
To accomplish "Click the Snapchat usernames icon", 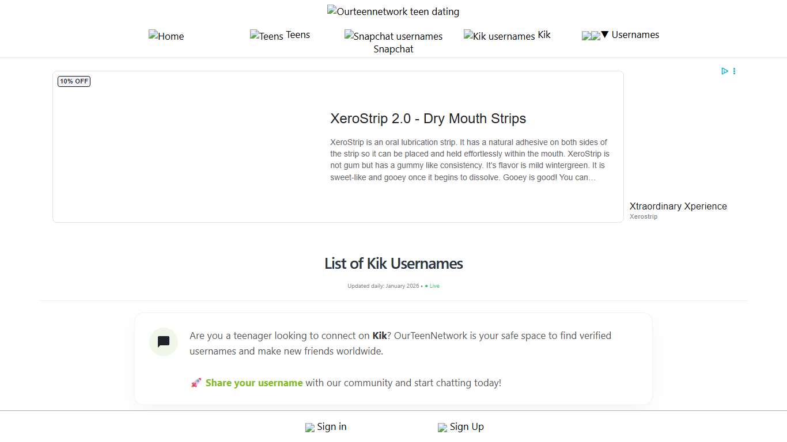I will (x=349, y=36).
